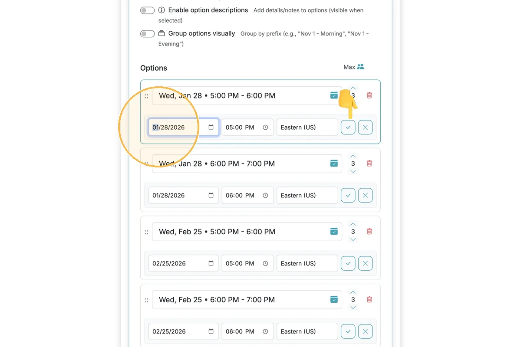Grab drag handle of Jan 28 6:00 PM option

coord(146,164)
